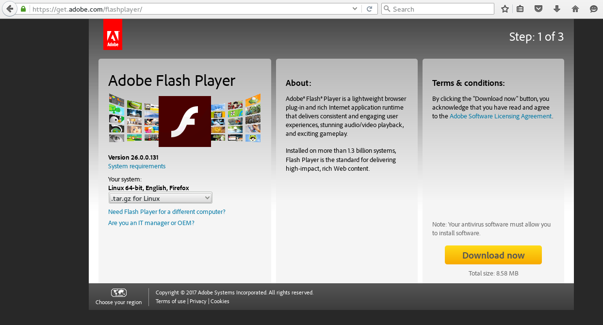Click the green padlock site identity icon

pos(23,9)
